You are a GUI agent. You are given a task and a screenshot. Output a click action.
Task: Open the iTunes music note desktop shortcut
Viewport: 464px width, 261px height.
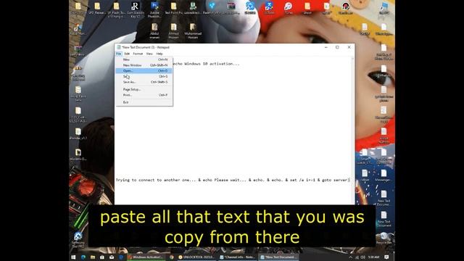click(288, 8)
